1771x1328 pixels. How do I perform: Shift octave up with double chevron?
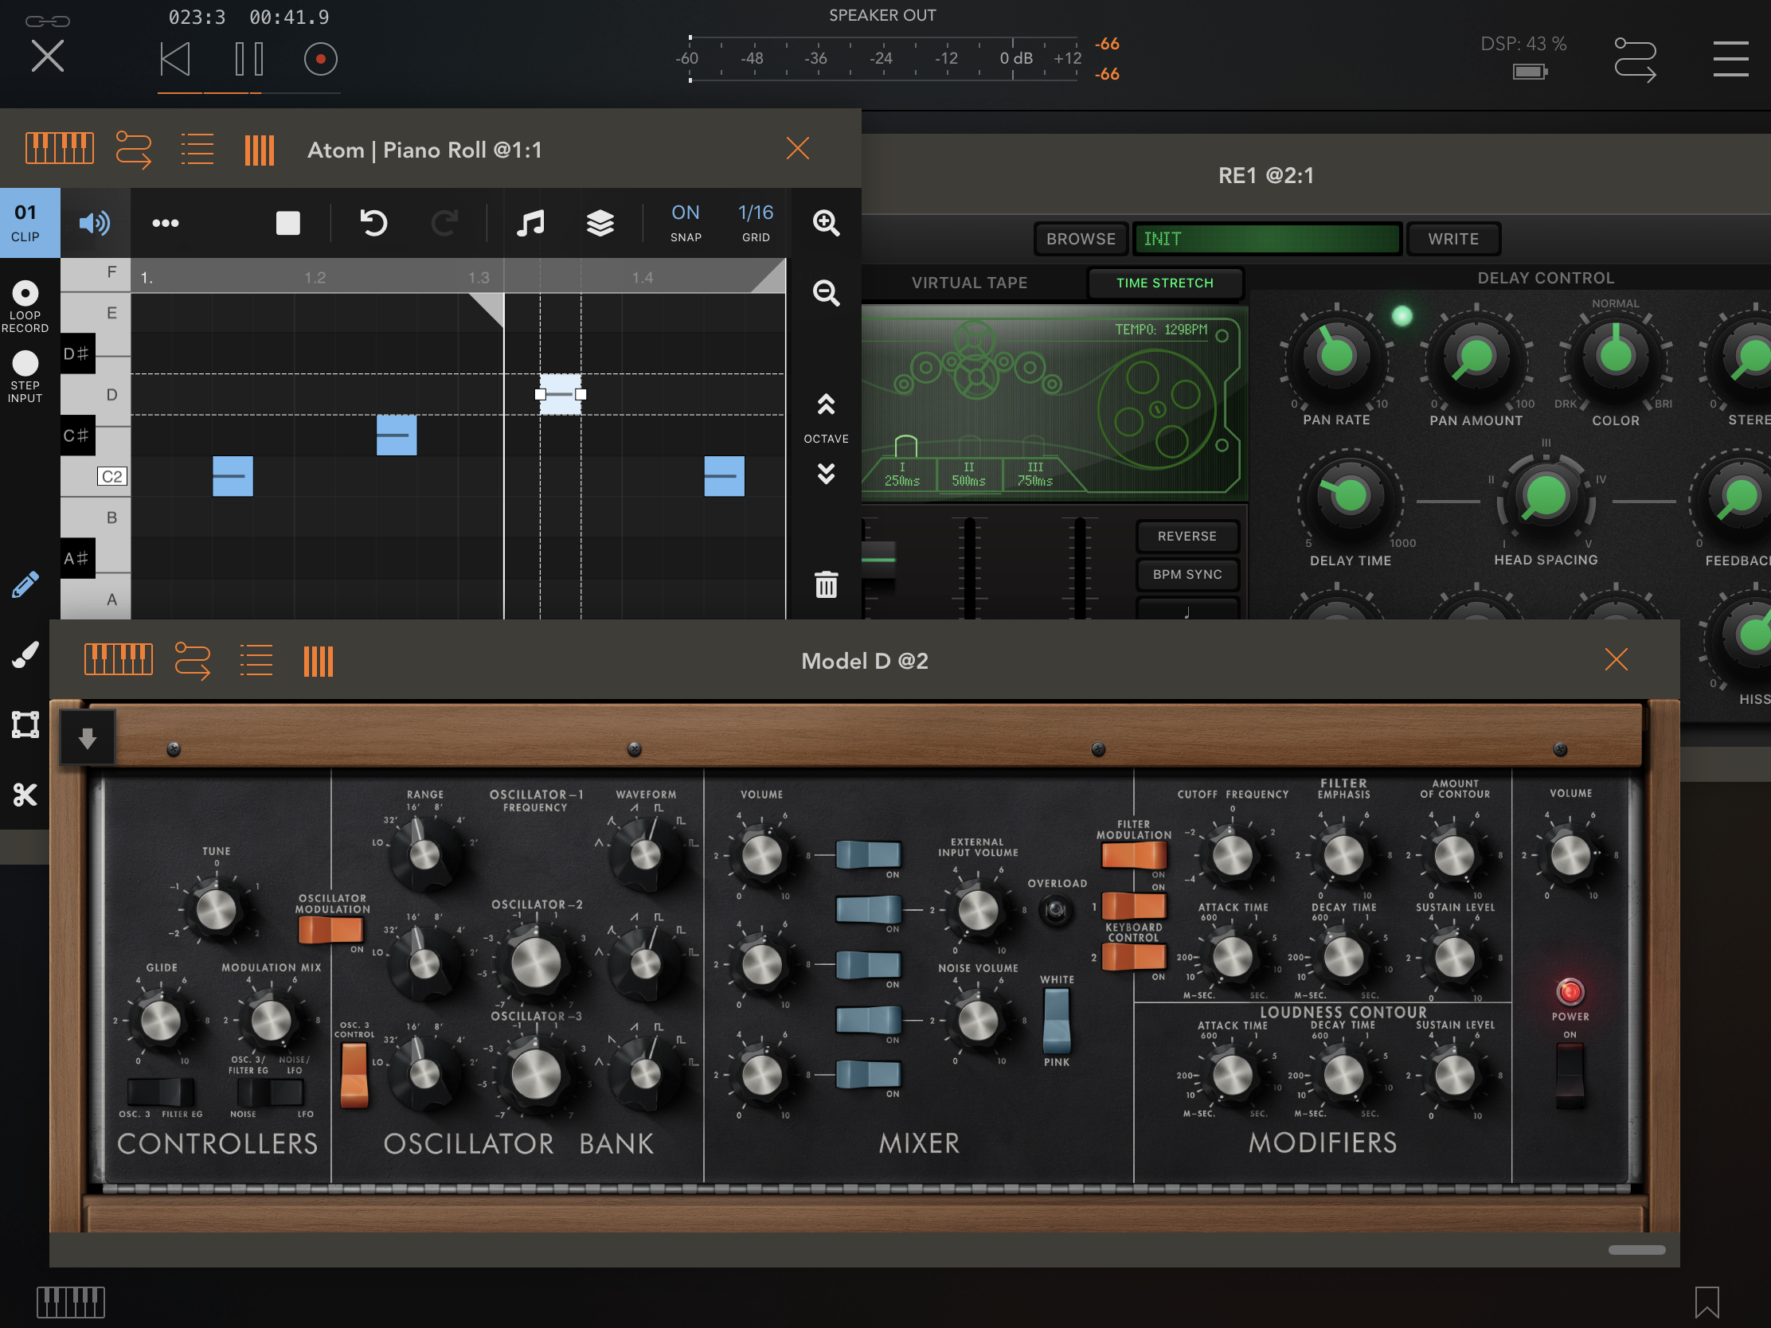click(827, 404)
